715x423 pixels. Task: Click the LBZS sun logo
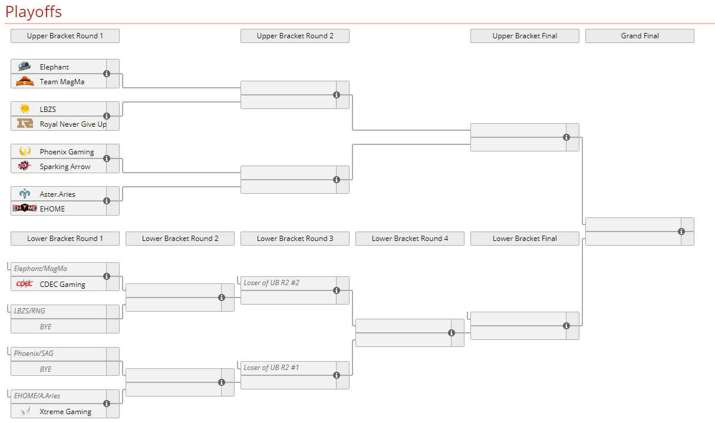(x=25, y=109)
